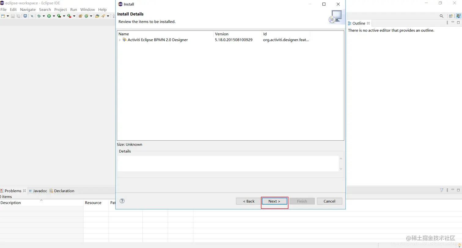Close the Outline tab with its X
The width and height of the screenshot is (462, 248).
(369, 23)
